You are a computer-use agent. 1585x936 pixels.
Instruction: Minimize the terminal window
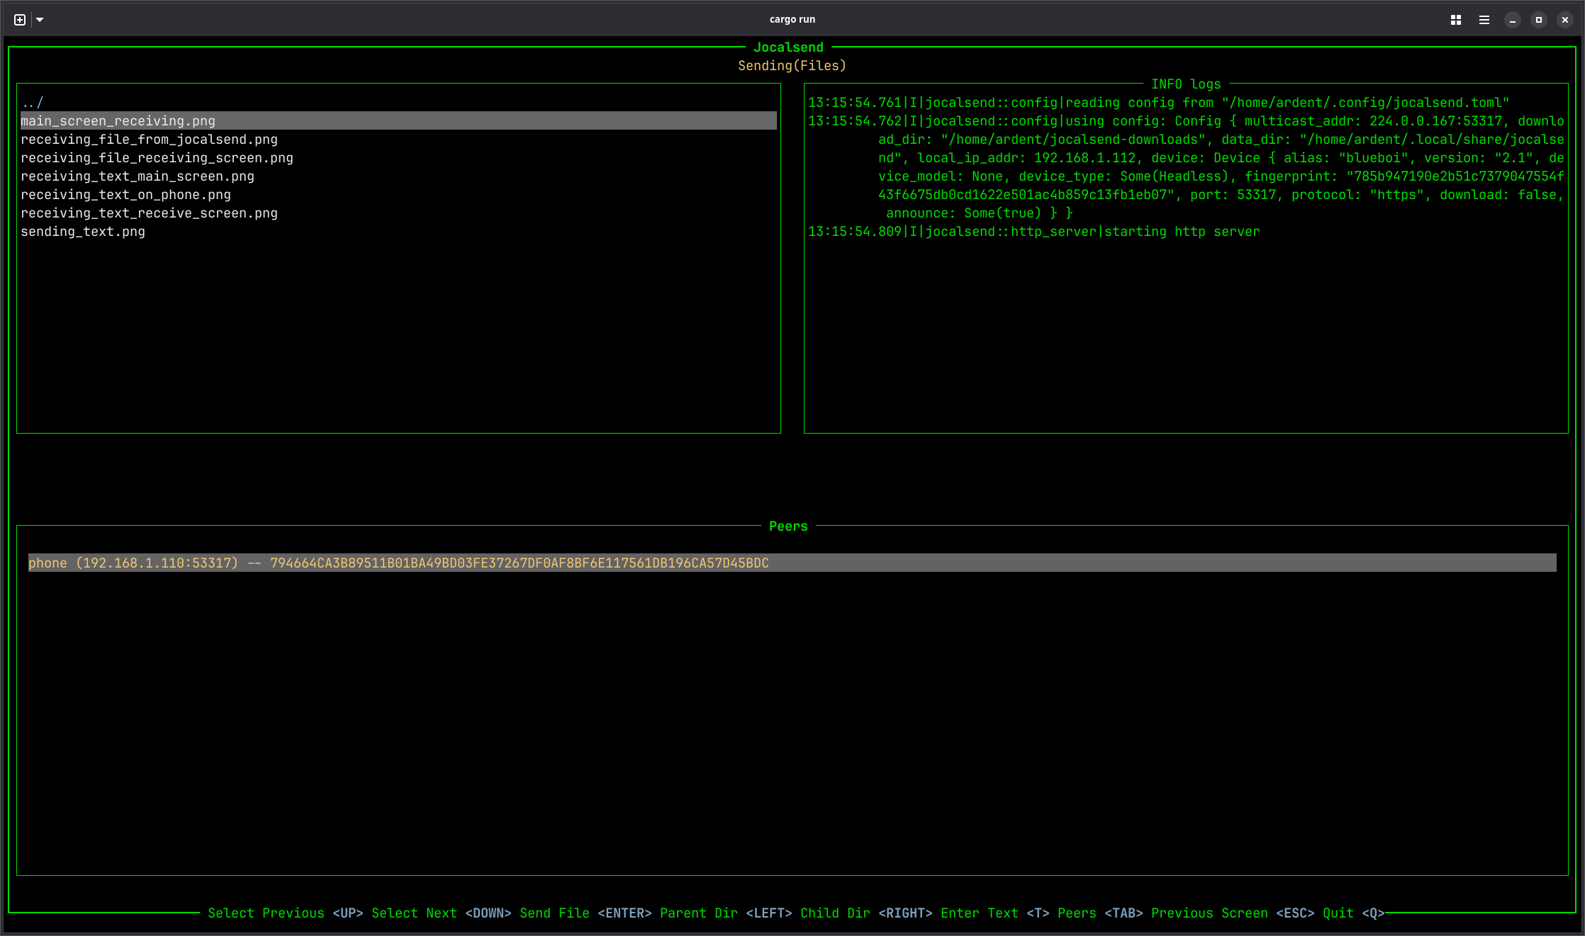[1513, 20]
